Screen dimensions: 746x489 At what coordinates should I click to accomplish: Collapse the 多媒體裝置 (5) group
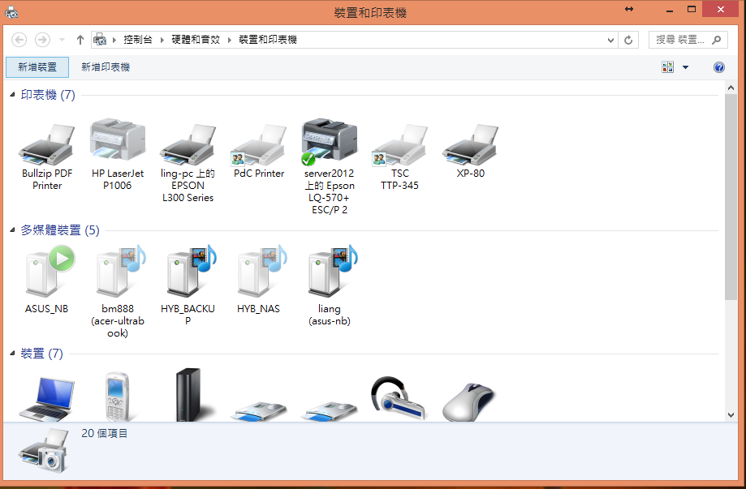pyautogui.click(x=13, y=230)
